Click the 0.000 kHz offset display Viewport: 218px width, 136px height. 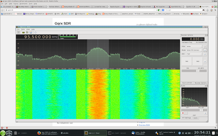click(193, 39)
